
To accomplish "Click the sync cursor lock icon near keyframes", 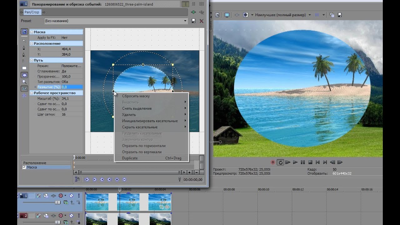I will [77, 179].
